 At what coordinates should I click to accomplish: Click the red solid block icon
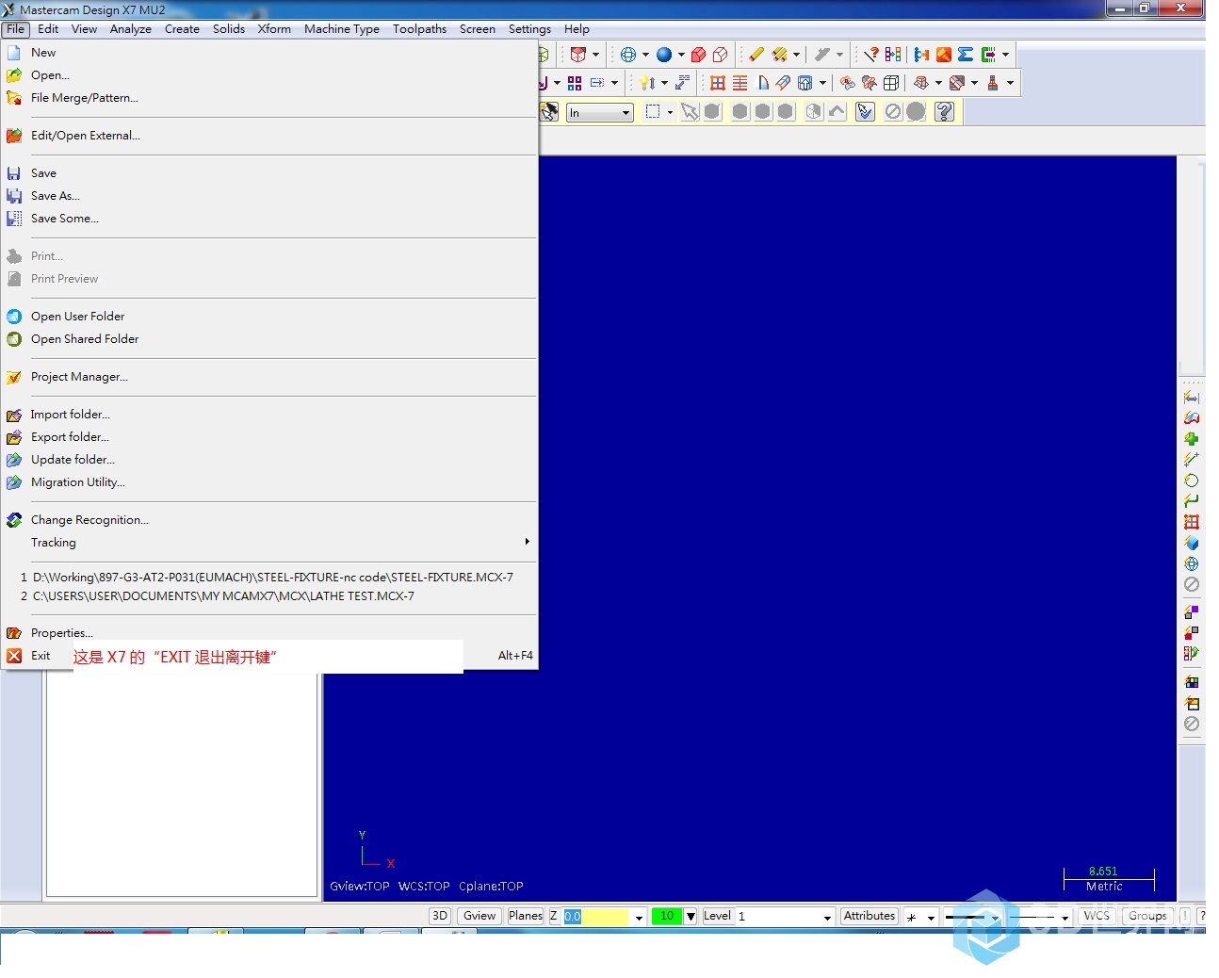(x=699, y=55)
